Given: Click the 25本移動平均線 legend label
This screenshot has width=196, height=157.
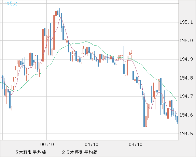Looking at the screenshot, I should tap(80, 152).
